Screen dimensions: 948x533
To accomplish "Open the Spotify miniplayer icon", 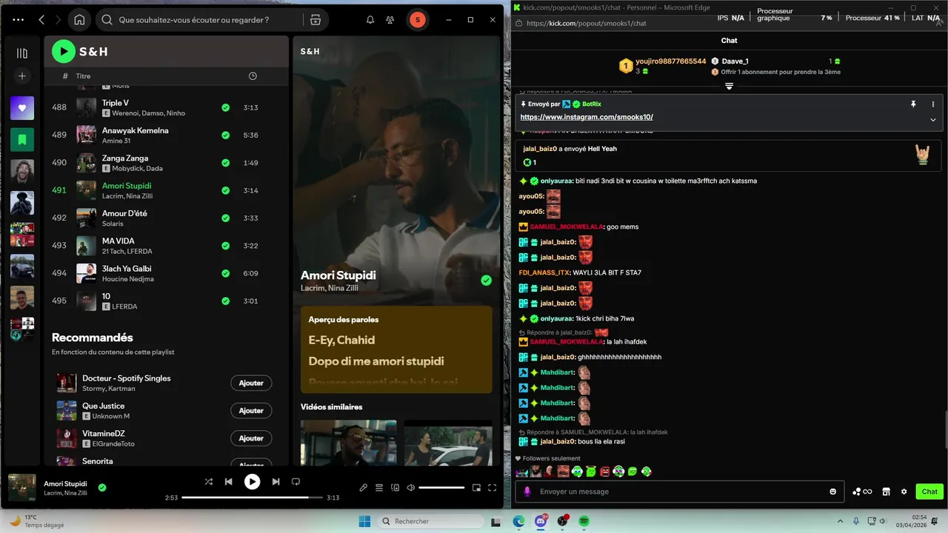I will pos(476,487).
